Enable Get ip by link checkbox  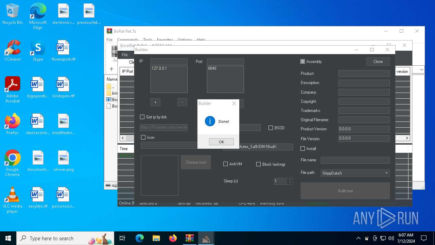click(x=142, y=117)
